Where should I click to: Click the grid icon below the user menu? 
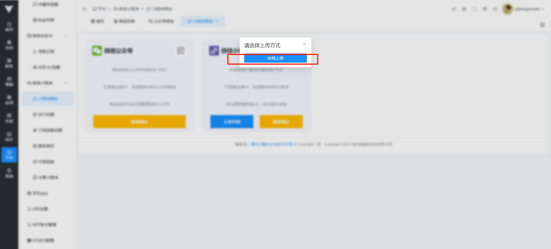542,25
